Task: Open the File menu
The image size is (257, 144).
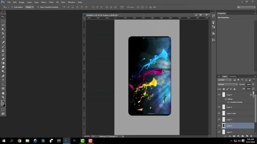Action: (x=9, y=2)
